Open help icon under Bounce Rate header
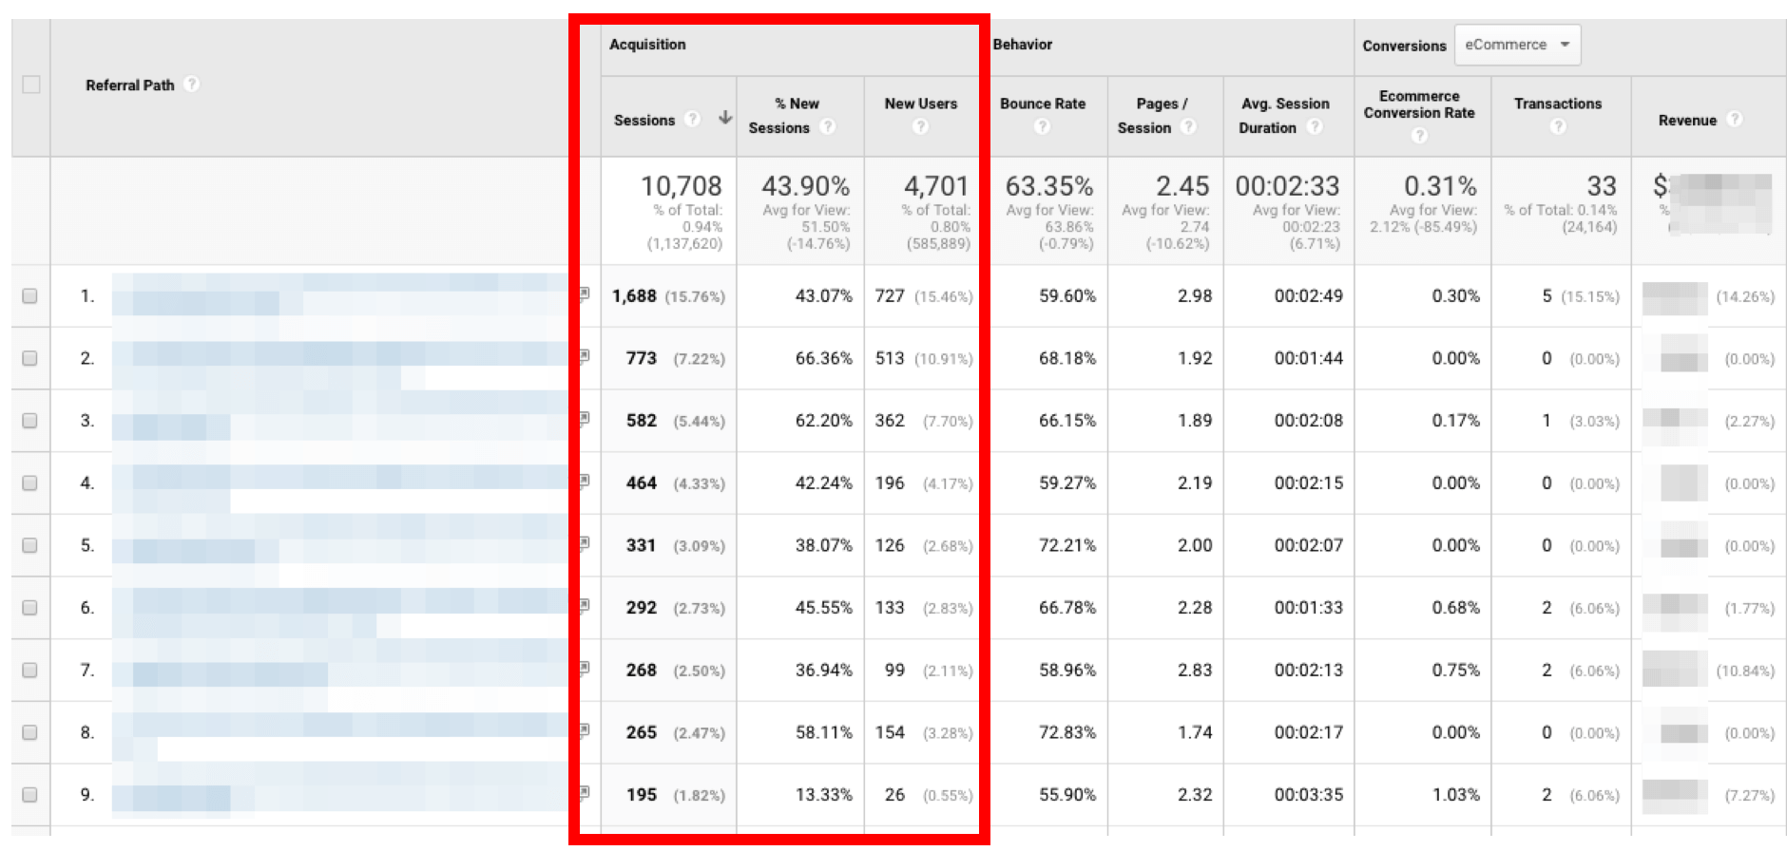Screen dimensions: 1787x851 coord(1042,126)
